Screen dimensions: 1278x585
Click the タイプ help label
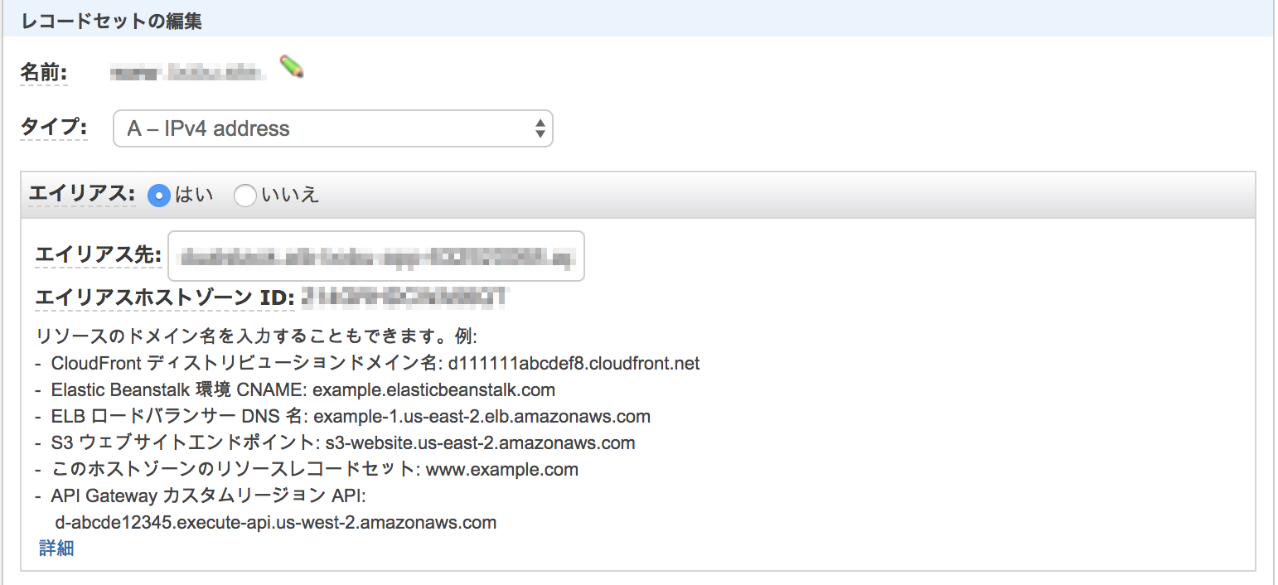pos(53,130)
